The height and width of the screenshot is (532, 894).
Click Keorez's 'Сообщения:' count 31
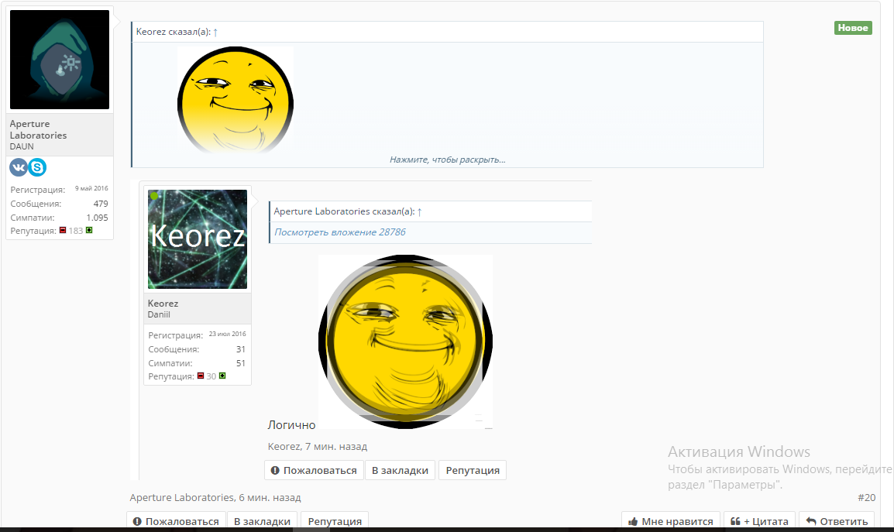241,349
